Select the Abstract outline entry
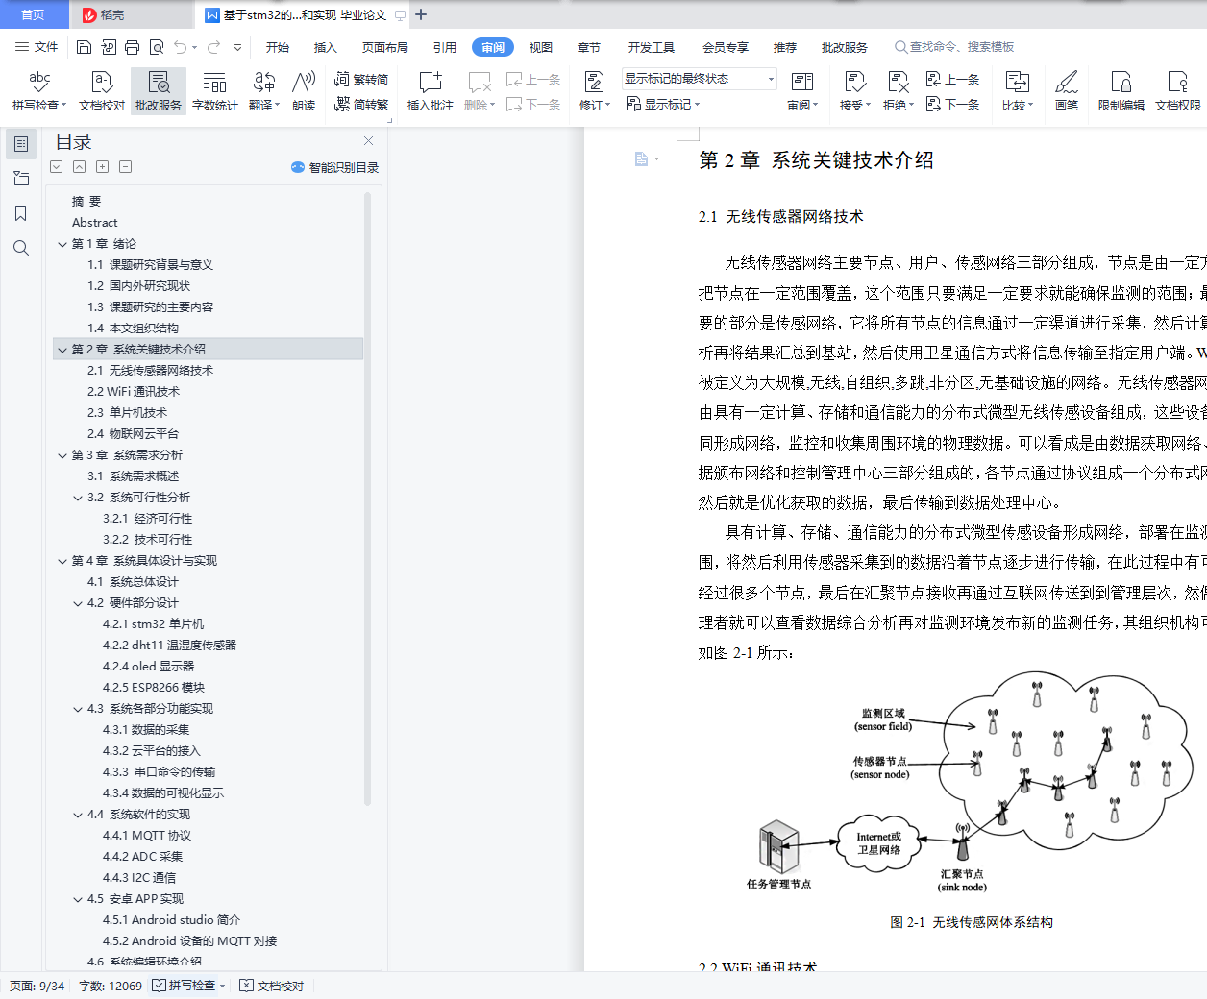1207x999 pixels. 94,223
